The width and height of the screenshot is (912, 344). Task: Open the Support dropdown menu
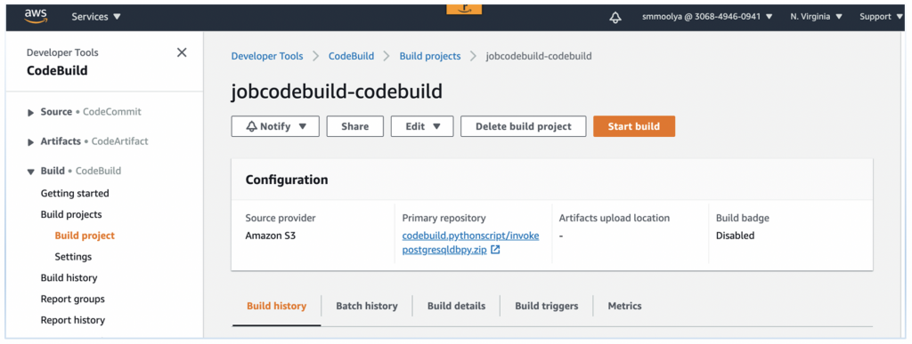(x=882, y=17)
